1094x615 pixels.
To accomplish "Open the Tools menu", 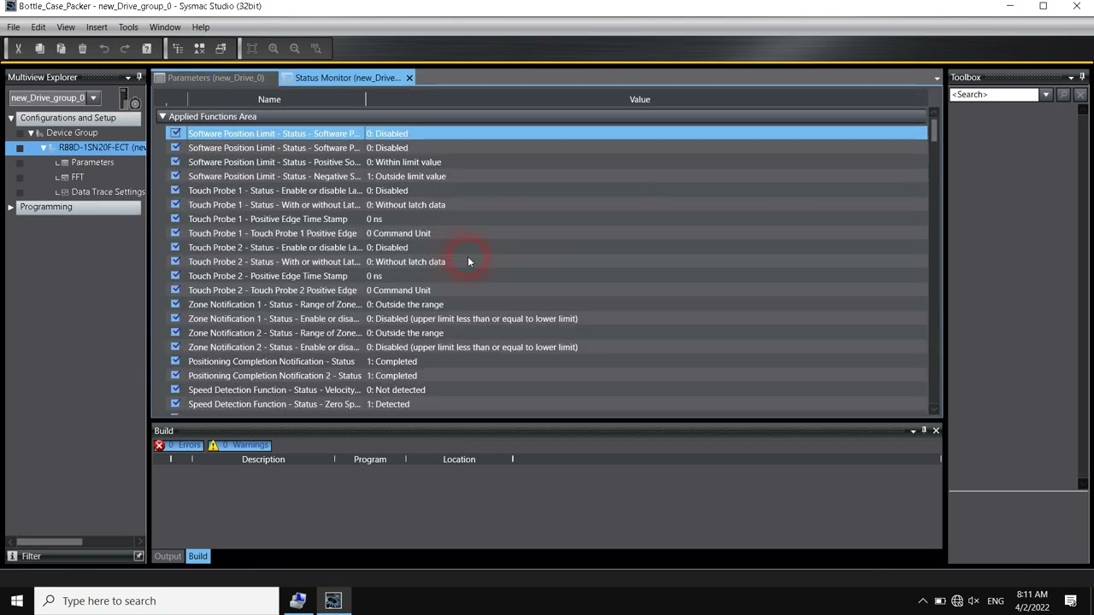I will coord(128,27).
